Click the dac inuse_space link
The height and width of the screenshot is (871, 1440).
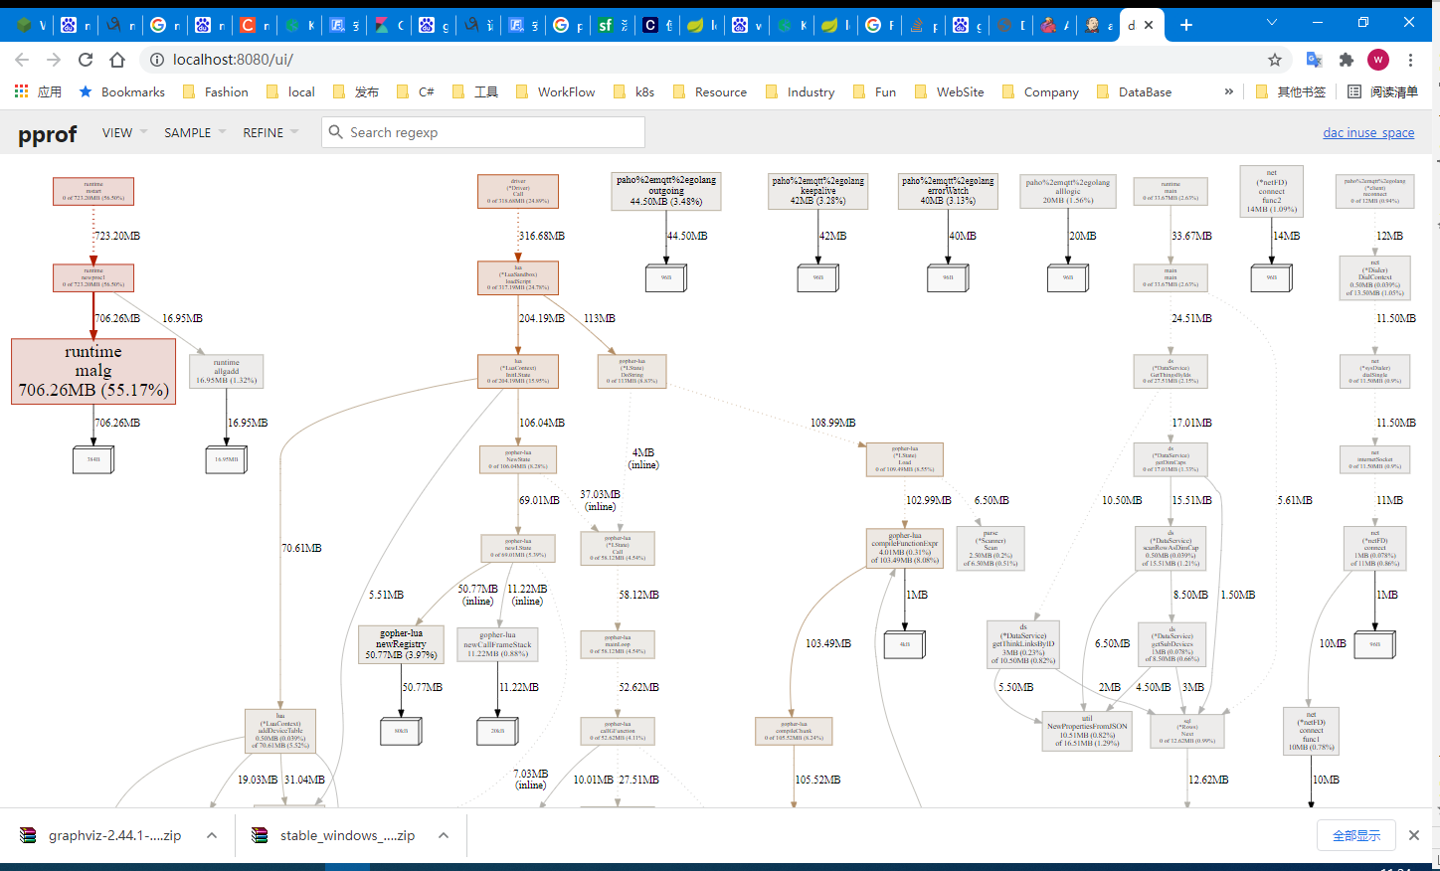click(x=1367, y=132)
